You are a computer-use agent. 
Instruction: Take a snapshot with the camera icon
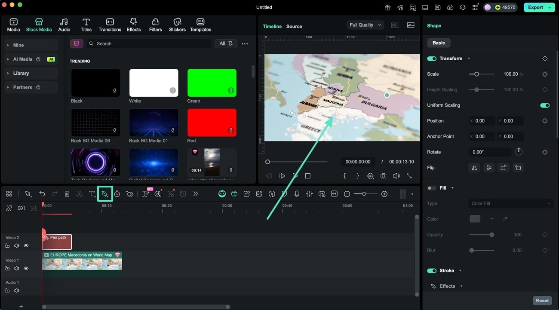(x=383, y=176)
